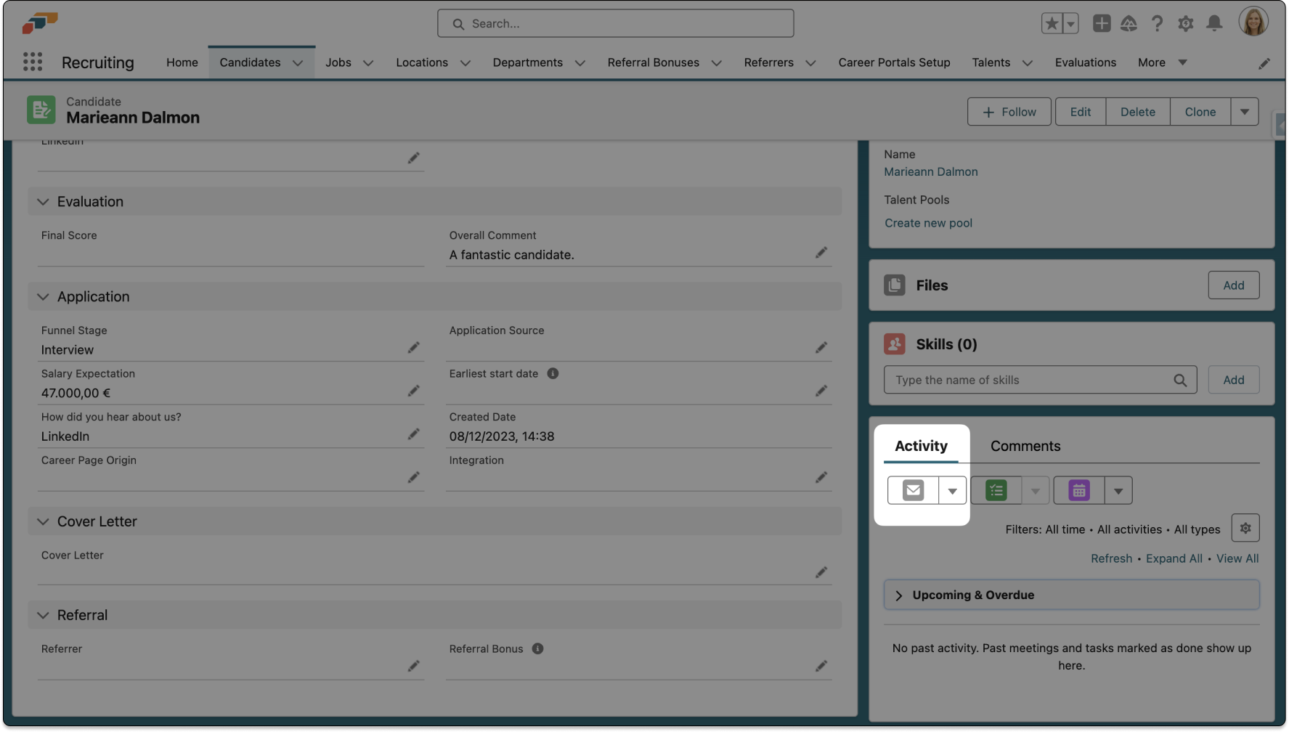Click the purple new event calendar icon
The width and height of the screenshot is (1289, 732).
coord(1079,491)
